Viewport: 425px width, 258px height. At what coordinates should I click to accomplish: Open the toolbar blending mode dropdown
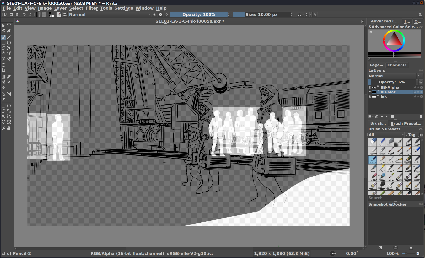110,15
